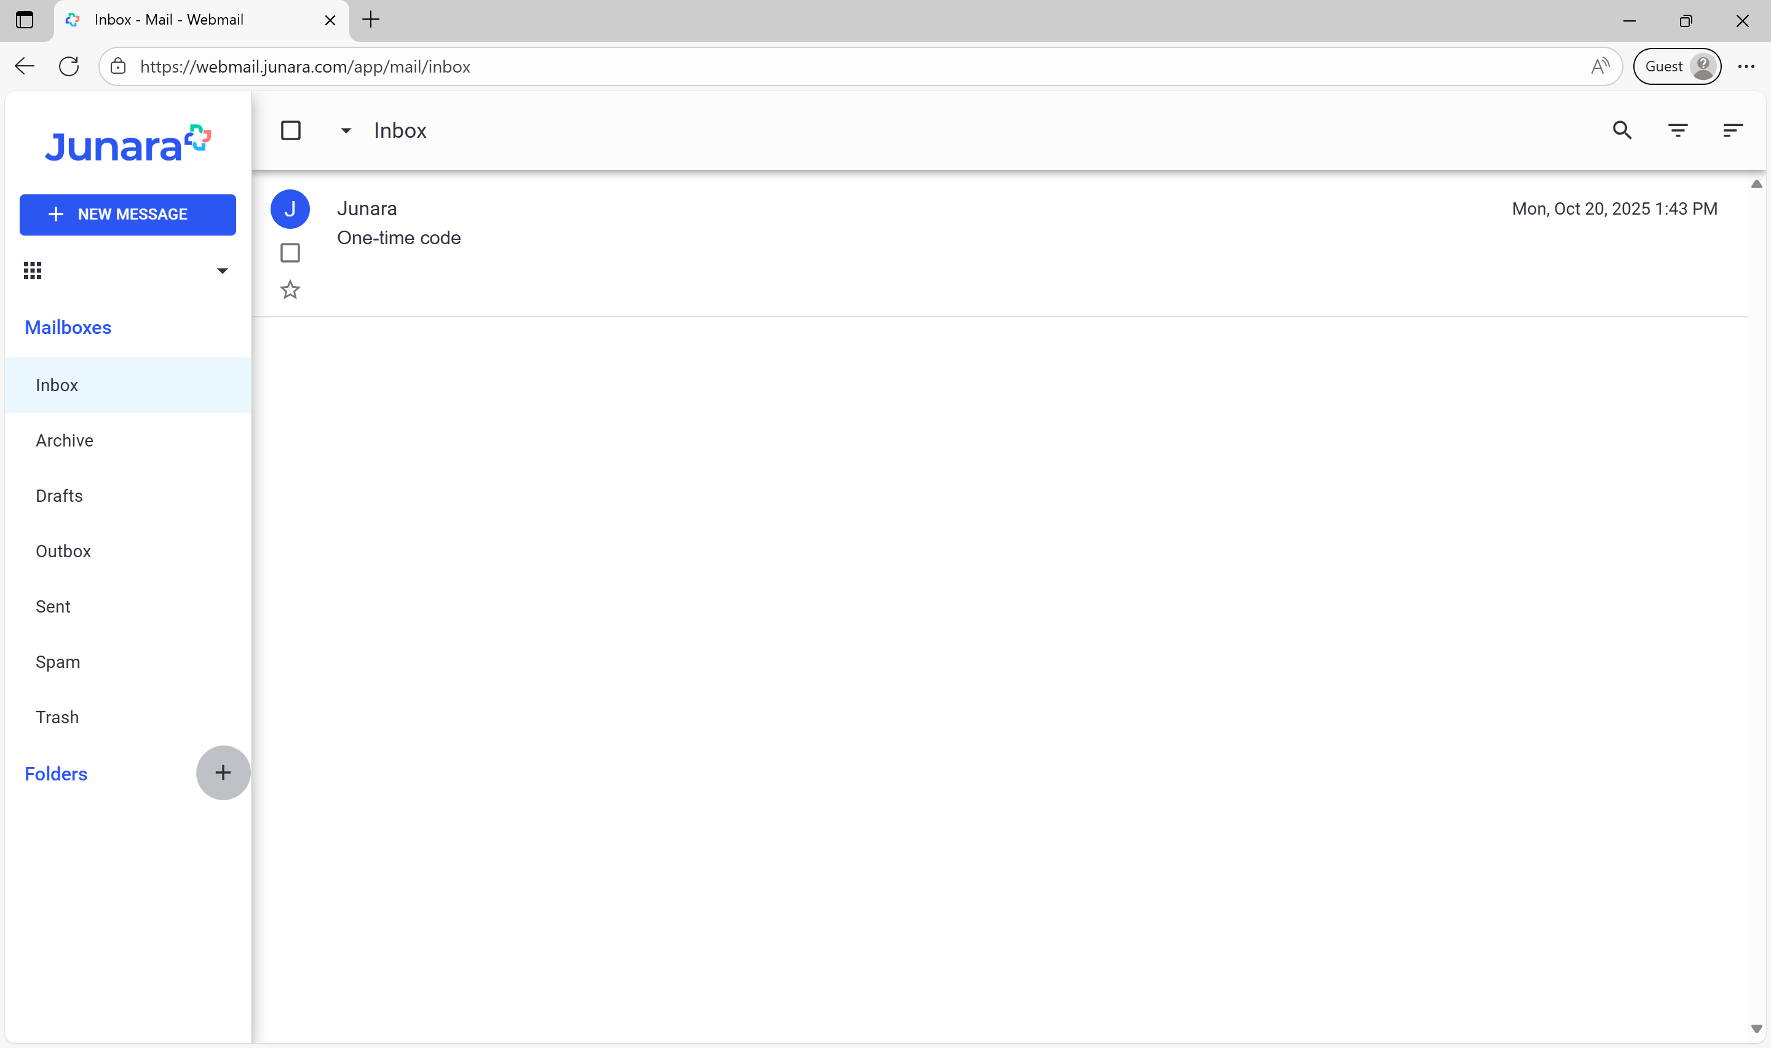
Task: Open the Archive mailbox
Action: tap(128, 441)
